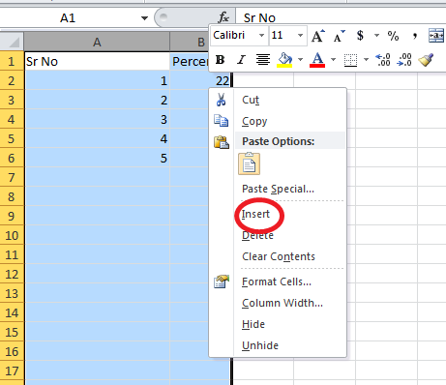Viewport: 446px width, 385px height.
Task: Click the Increase Decimal icon
Action: click(x=383, y=60)
